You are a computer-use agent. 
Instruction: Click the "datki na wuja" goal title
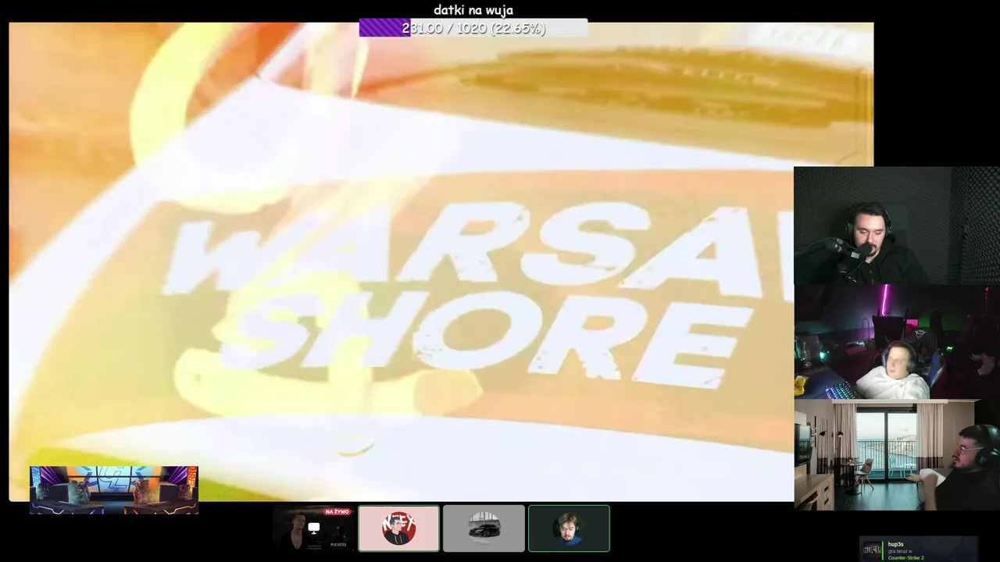point(473,10)
